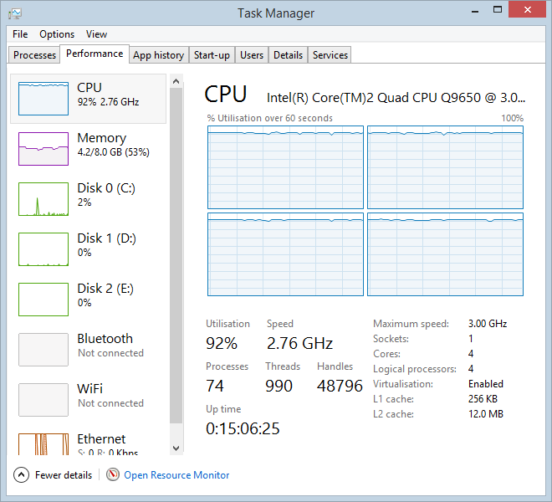Select the Bluetooth adapter entry
This screenshot has height=502, width=552.
pyautogui.click(x=43, y=350)
